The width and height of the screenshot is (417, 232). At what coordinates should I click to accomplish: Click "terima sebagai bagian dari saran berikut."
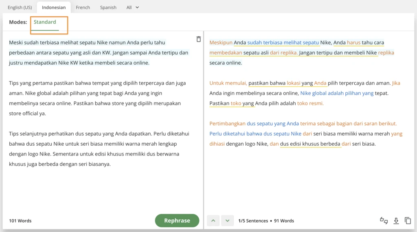[x=349, y=124]
